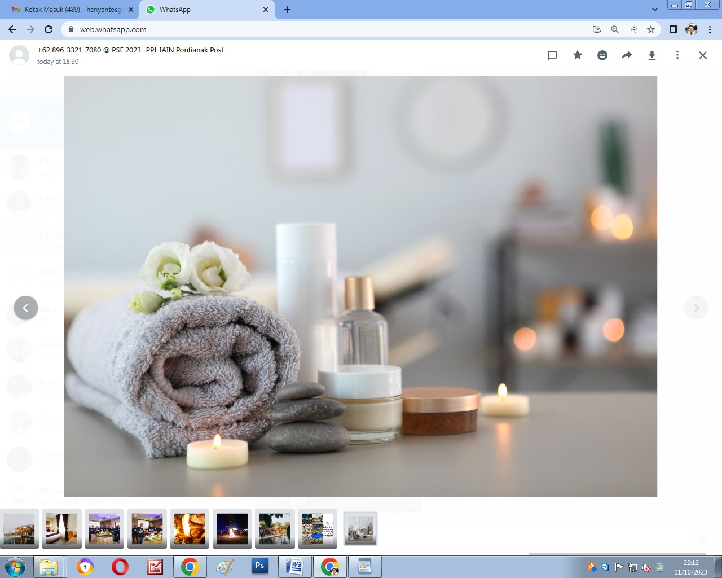React to the photo with the emoji icon
The height and width of the screenshot is (578, 722).
(602, 55)
